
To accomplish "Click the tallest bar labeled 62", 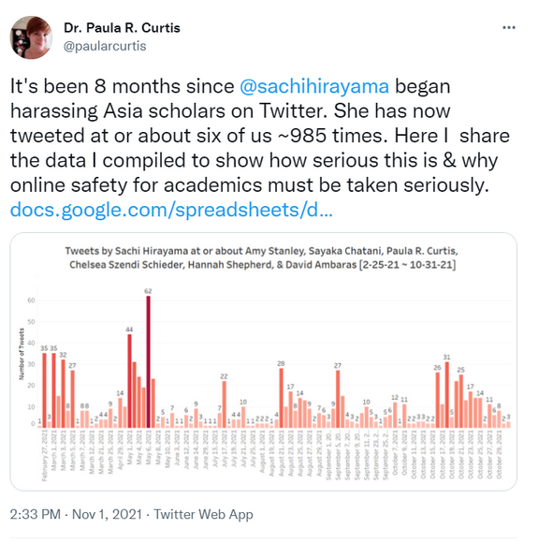I will (148, 361).
